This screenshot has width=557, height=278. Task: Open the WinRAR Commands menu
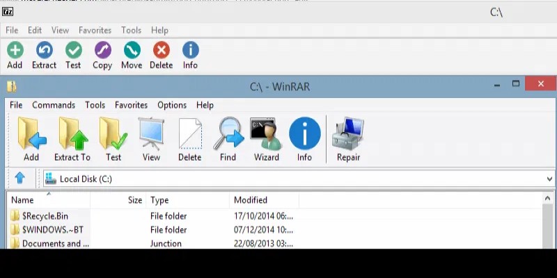(54, 105)
